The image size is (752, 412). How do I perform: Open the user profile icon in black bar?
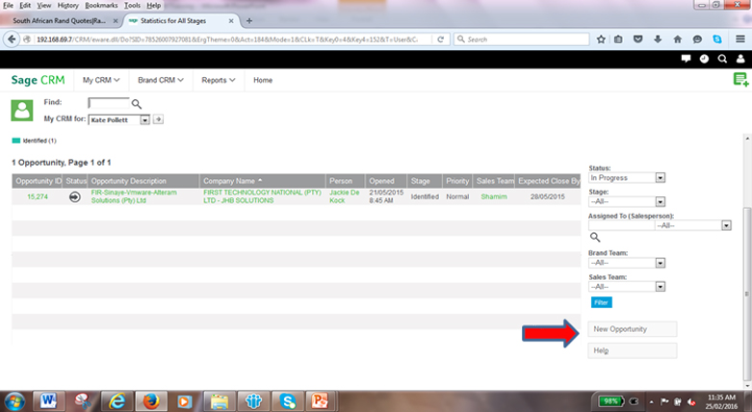point(740,59)
